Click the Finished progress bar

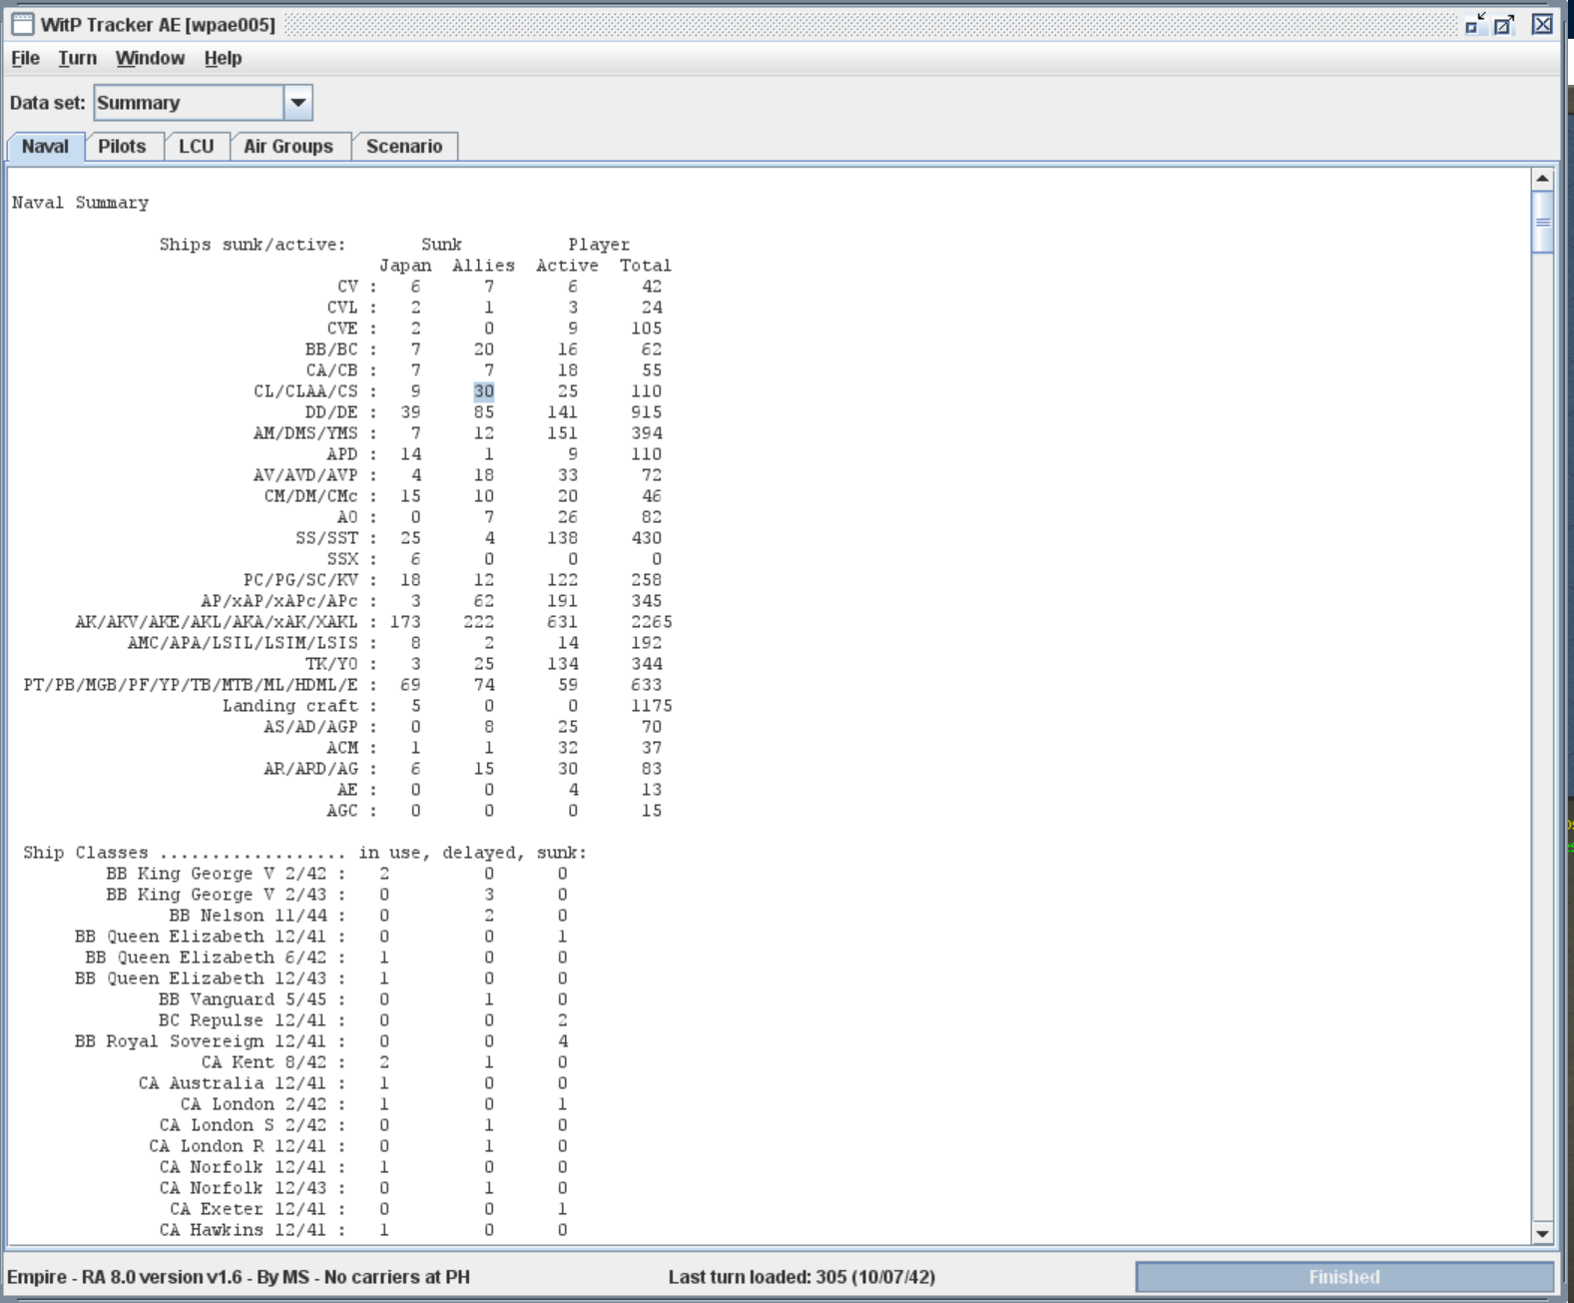tap(1344, 1277)
